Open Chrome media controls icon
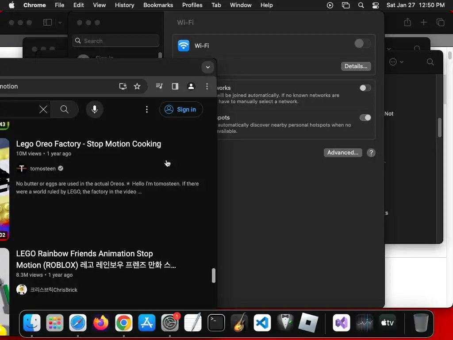Viewport: 453px width, 340px height. point(159,86)
